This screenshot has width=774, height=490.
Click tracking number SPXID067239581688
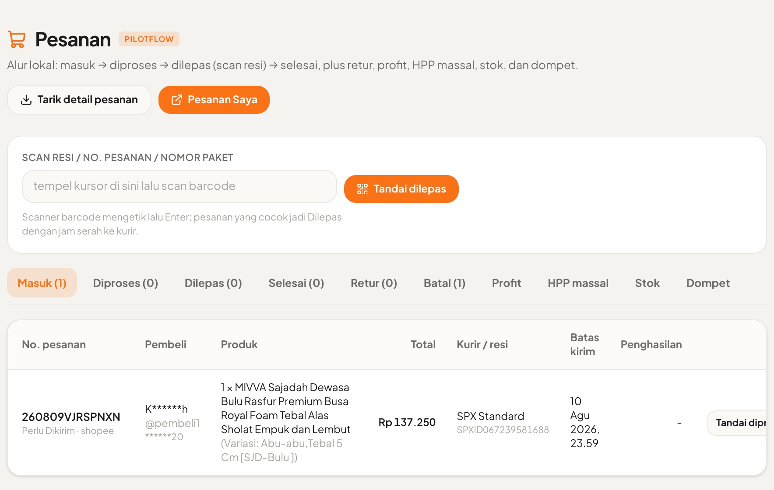503,430
